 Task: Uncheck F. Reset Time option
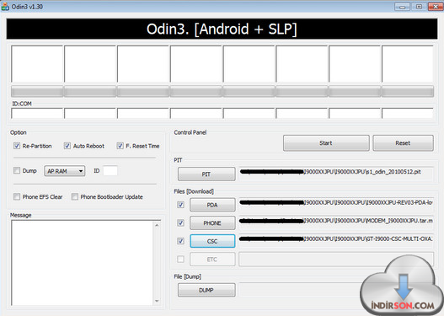(x=120, y=146)
